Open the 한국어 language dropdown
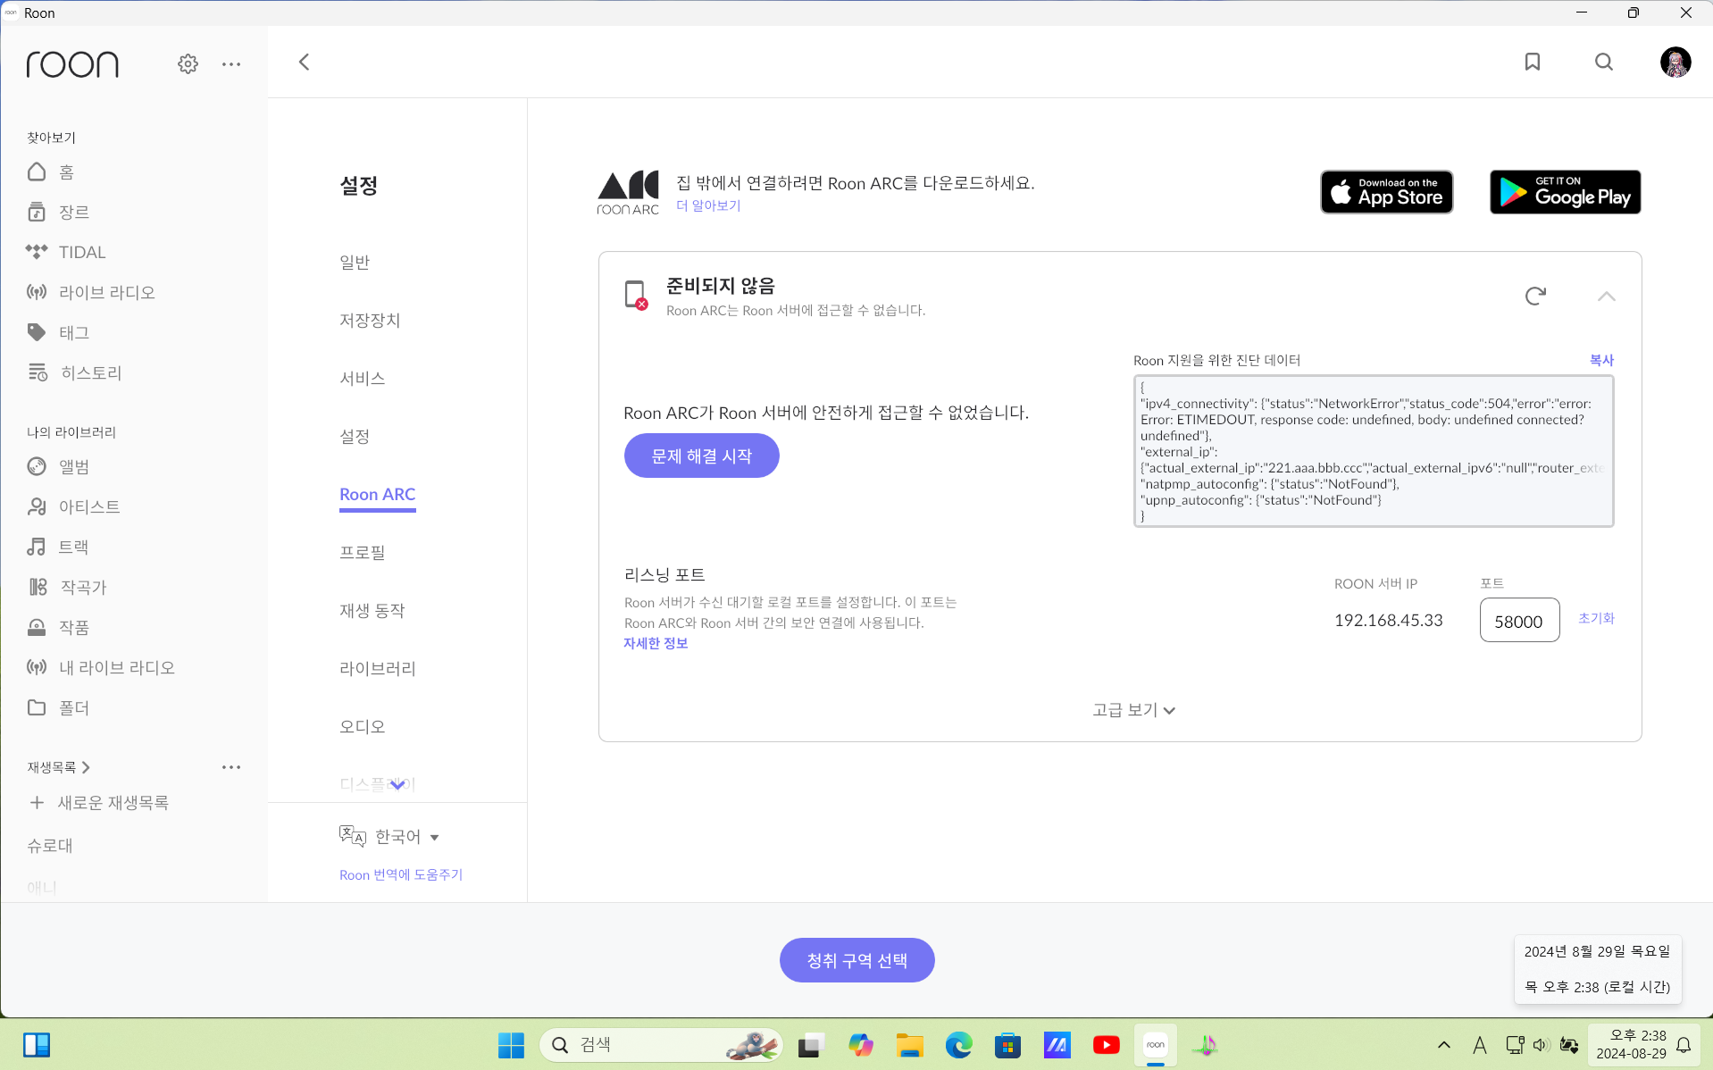 pos(389,836)
